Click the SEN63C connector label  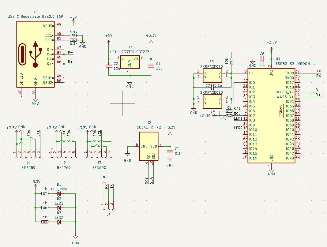click(x=99, y=168)
